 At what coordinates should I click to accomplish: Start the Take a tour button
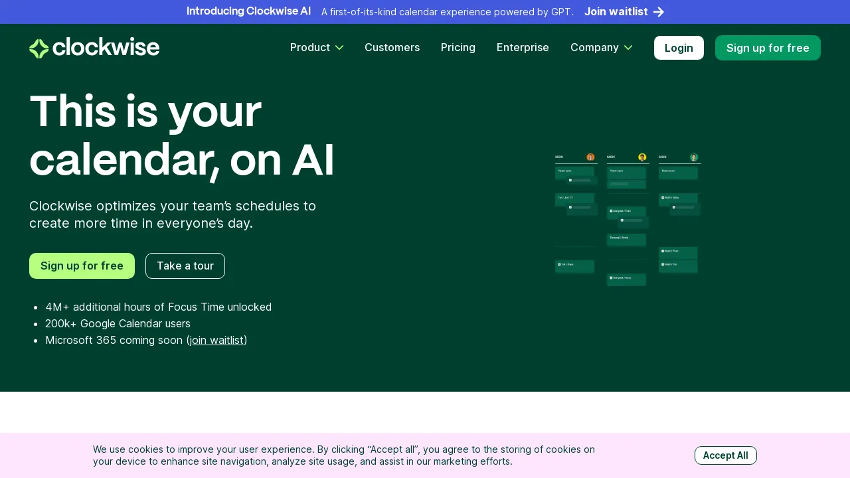185,266
